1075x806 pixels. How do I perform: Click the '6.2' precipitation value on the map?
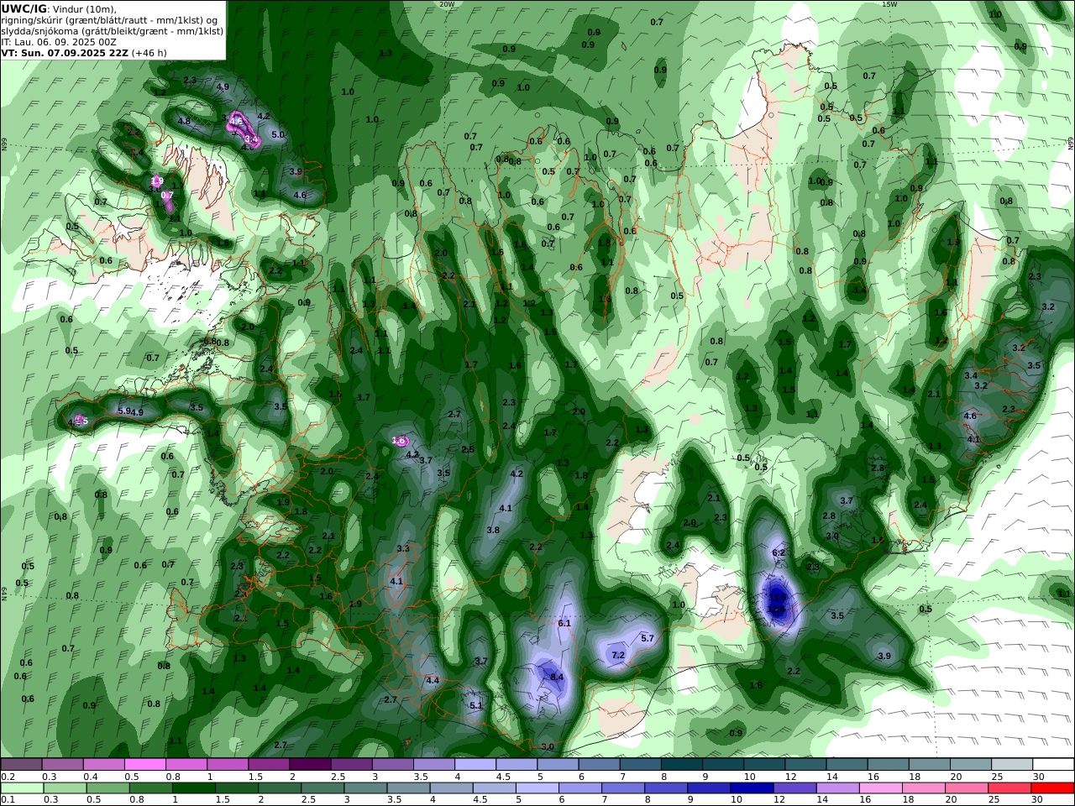779,552
